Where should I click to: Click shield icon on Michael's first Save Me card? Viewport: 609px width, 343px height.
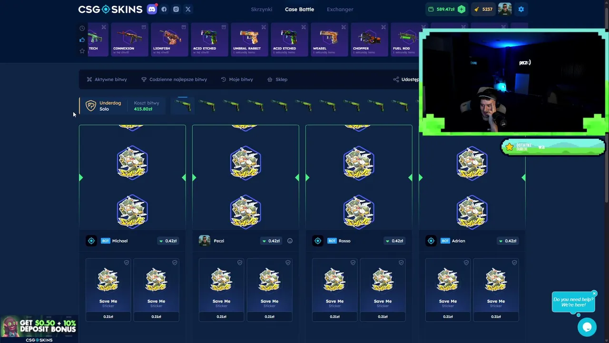coord(127,262)
